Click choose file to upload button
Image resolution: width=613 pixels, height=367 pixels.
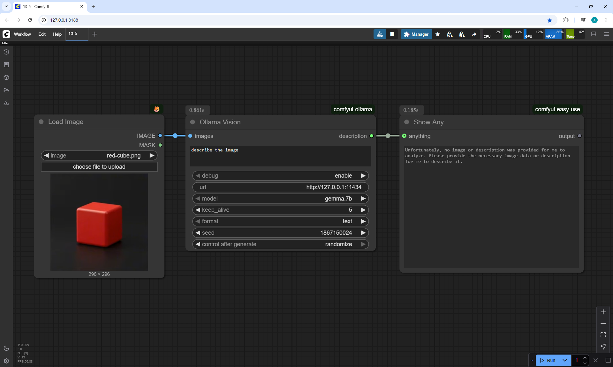[x=99, y=167]
